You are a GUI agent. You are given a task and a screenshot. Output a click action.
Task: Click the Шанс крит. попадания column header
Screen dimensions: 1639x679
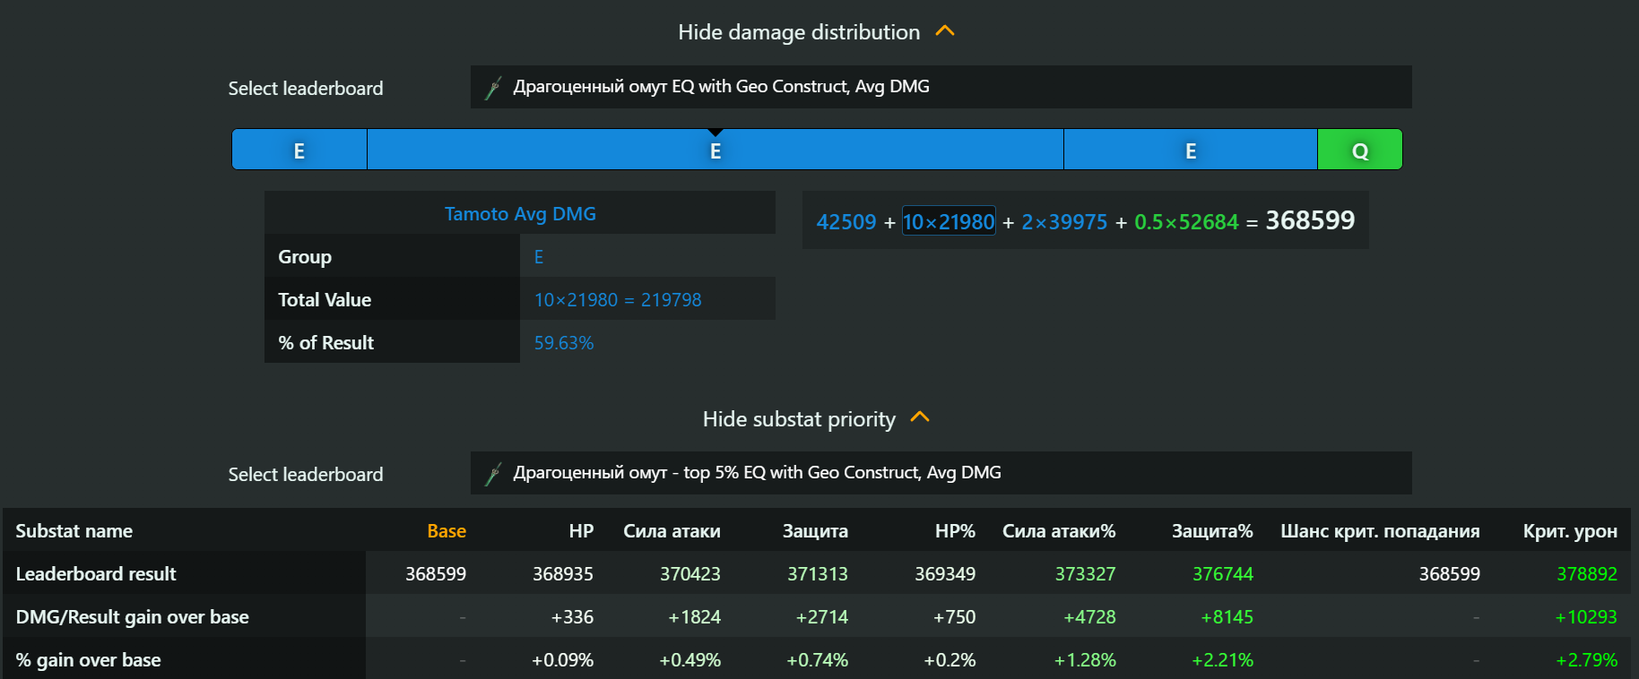pyautogui.click(x=1380, y=531)
